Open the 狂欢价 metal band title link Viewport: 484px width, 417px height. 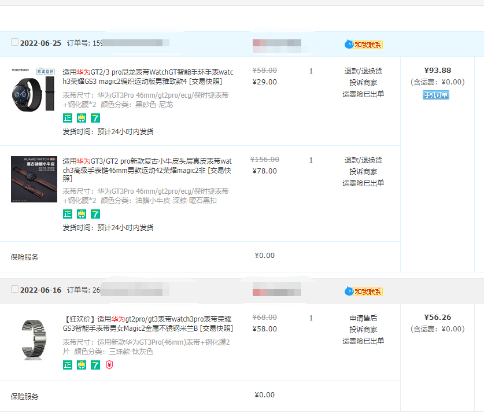(148, 323)
